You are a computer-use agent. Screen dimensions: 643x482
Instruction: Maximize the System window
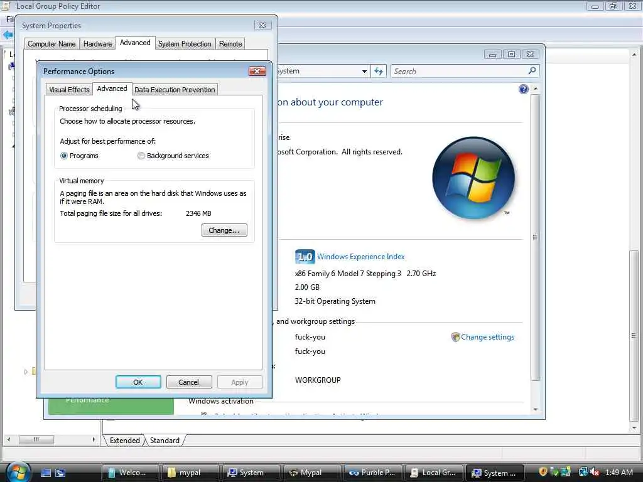pos(511,54)
